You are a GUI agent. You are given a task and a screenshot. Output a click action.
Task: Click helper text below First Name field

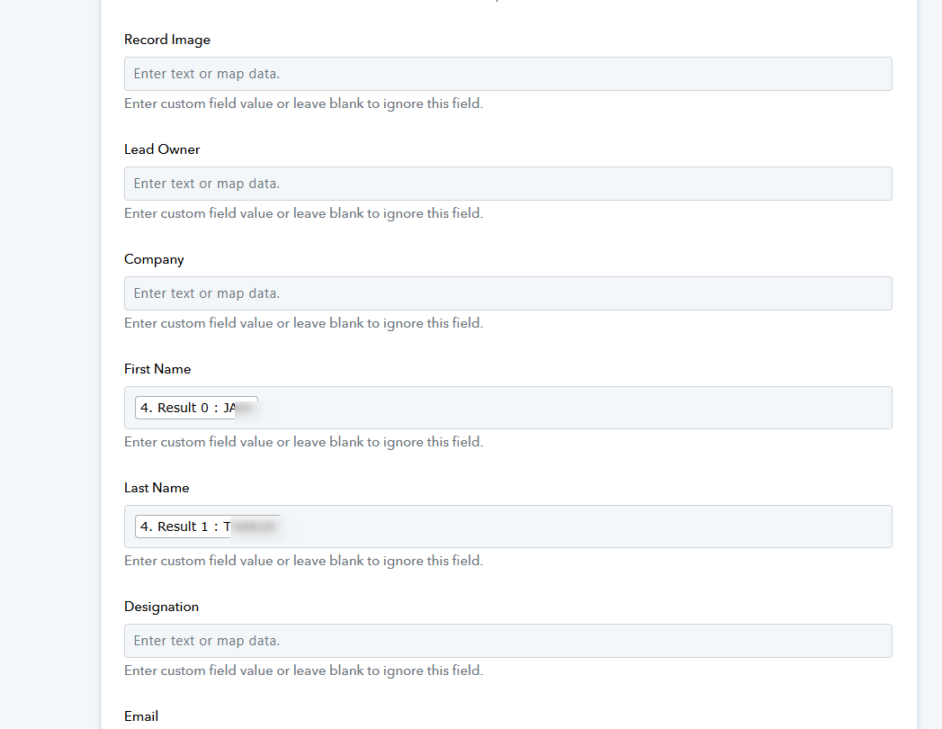tap(303, 442)
